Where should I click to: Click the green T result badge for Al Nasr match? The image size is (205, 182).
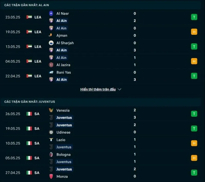[x=194, y=17]
